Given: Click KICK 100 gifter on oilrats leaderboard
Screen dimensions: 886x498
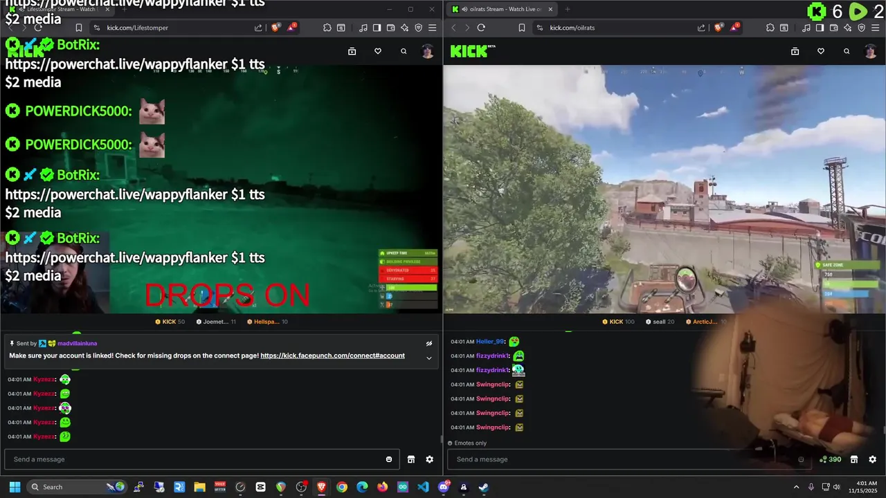Looking at the screenshot, I should 618,322.
